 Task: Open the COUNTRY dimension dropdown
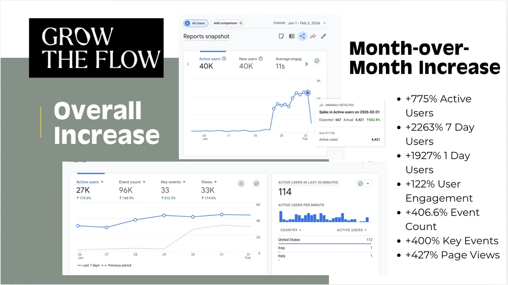pyautogui.click(x=291, y=230)
